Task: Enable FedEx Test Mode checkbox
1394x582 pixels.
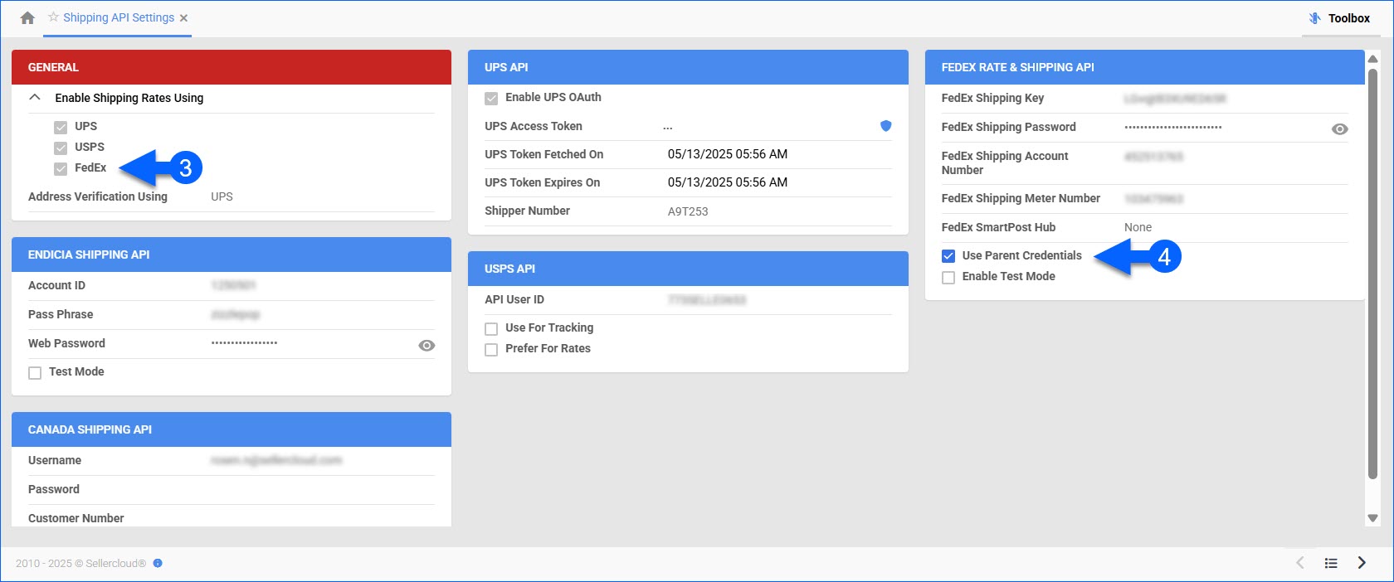Action: [x=948, y=277]
